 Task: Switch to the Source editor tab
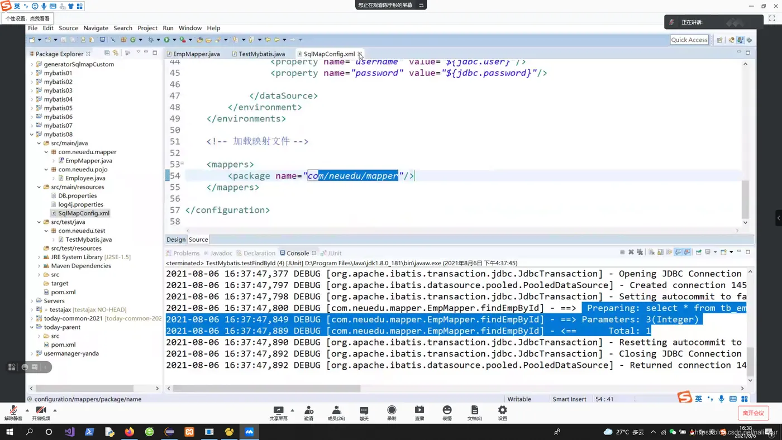[198, 240]
